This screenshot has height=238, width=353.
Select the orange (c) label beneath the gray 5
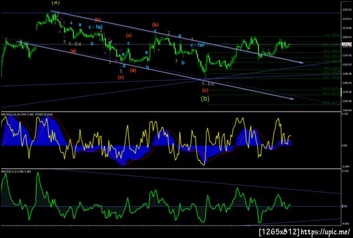(121, 77)
